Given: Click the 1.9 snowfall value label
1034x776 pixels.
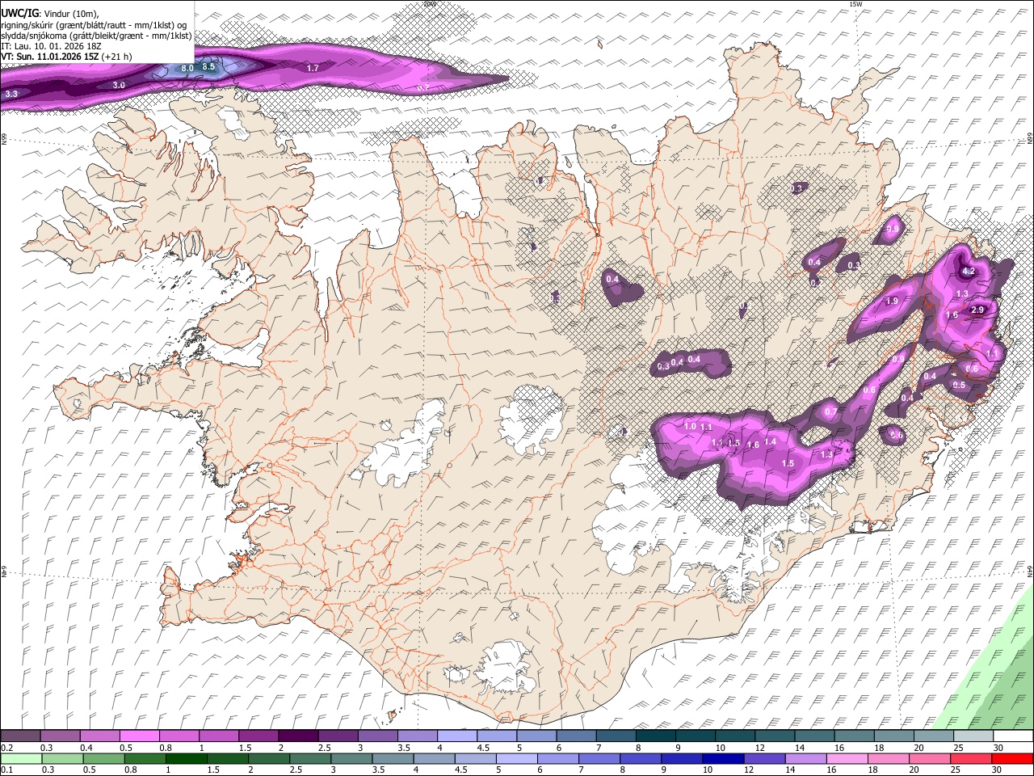Looking at the screenshot, I should 892,301.
